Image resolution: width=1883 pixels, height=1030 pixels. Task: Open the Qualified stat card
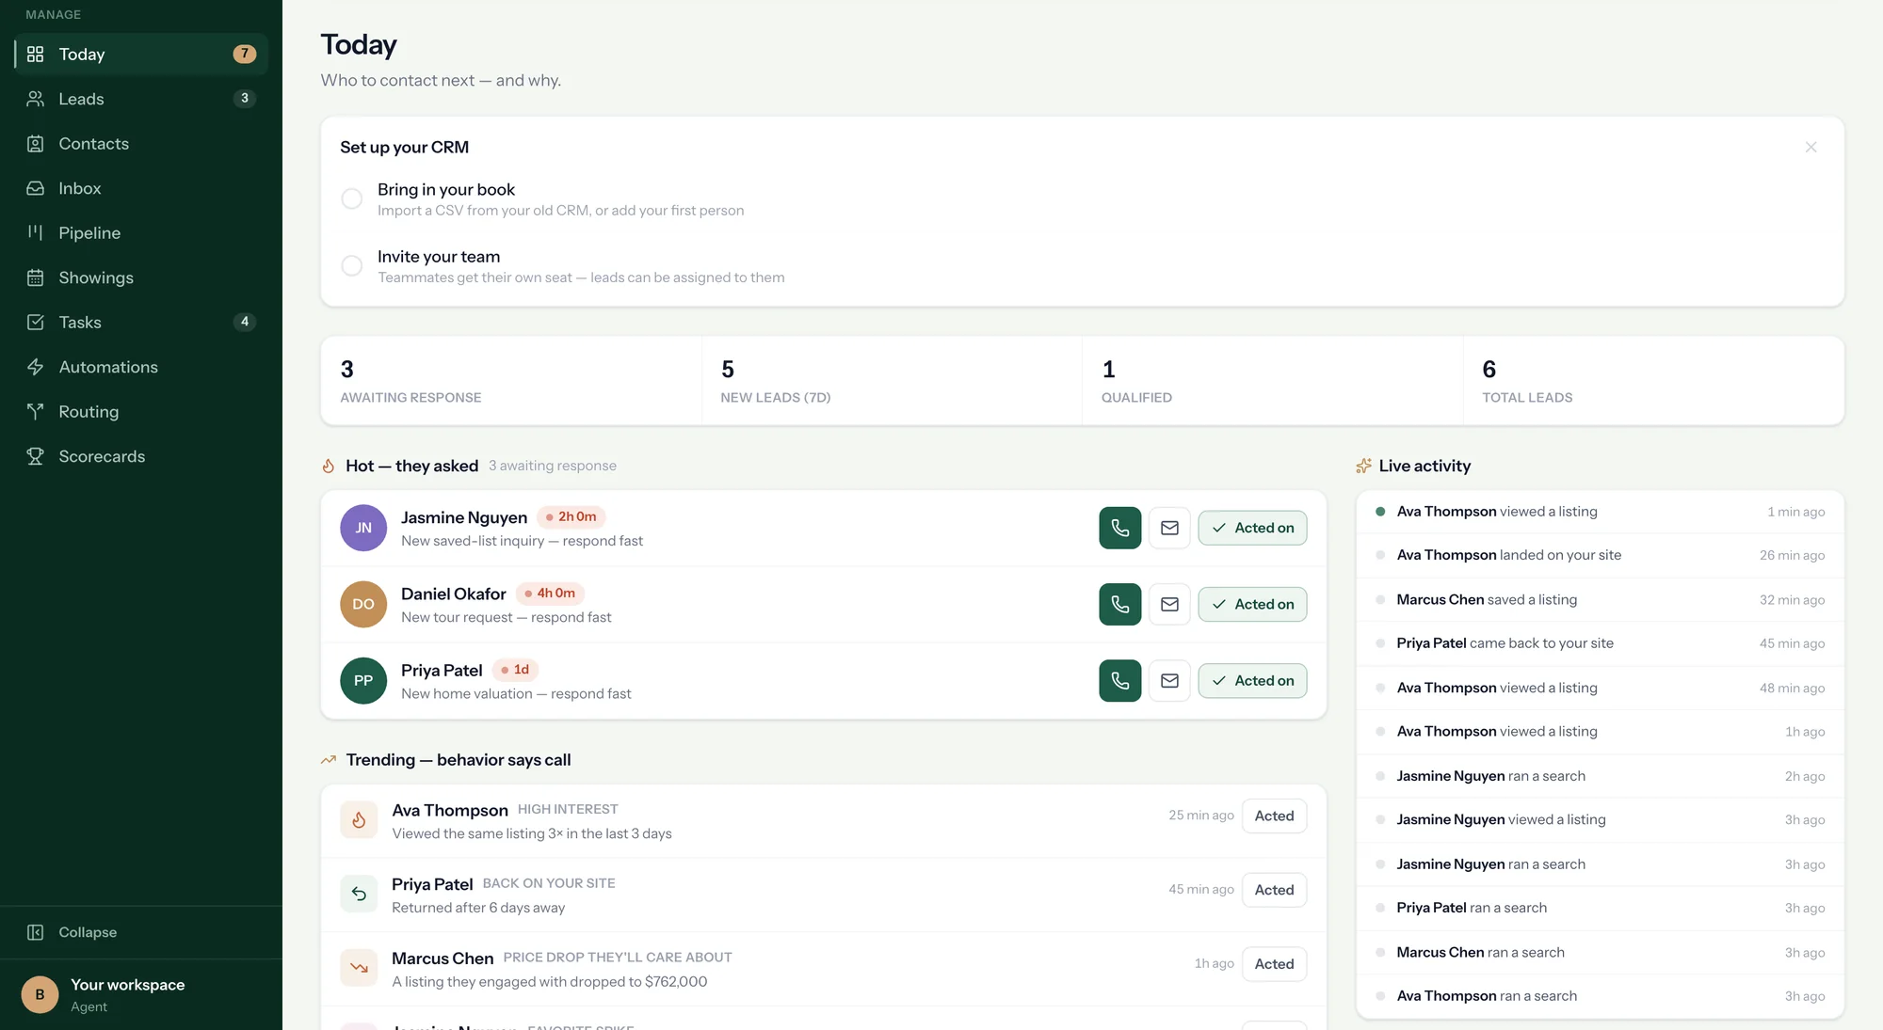pyautogui.click(x=1273, y=381)
